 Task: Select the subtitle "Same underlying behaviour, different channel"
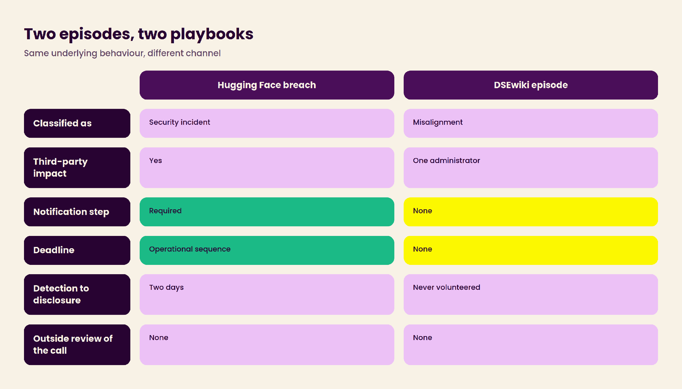point(122,53)
